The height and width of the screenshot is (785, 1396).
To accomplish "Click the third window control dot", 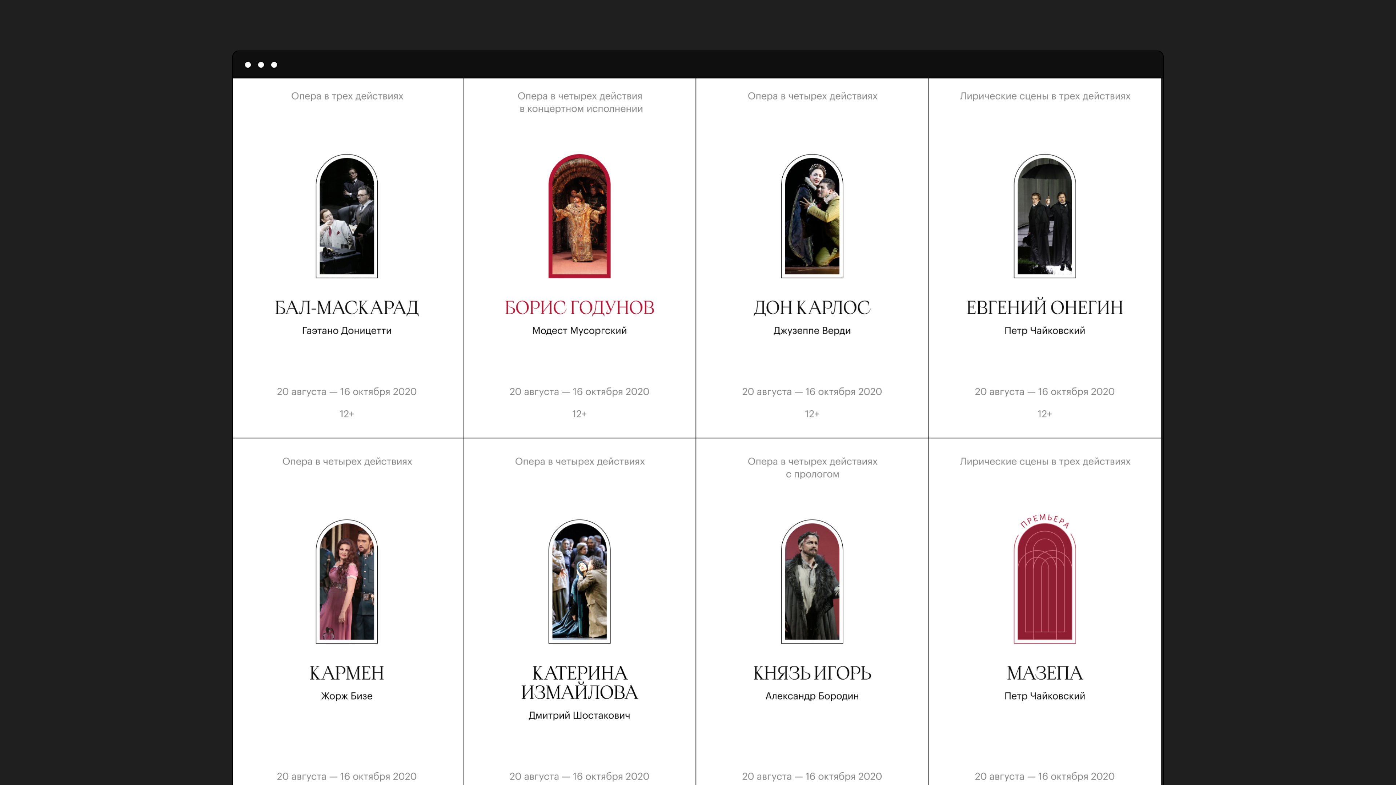I will (x=274, y=65).
